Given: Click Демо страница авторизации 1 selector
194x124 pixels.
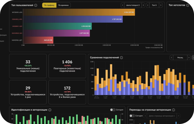Looking at the screenshot, I should [x=162, y=116].
